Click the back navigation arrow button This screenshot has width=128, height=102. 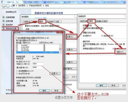click(4, 6)
